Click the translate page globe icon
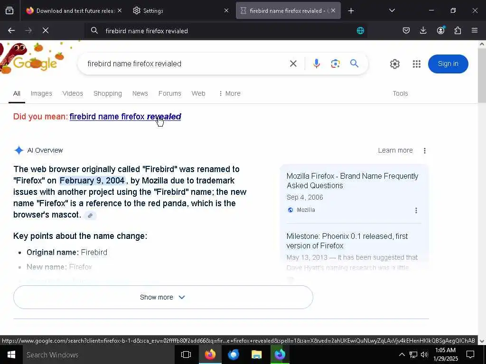The width and height of the screenshot is (486, 364). click(x=360, y=30)
